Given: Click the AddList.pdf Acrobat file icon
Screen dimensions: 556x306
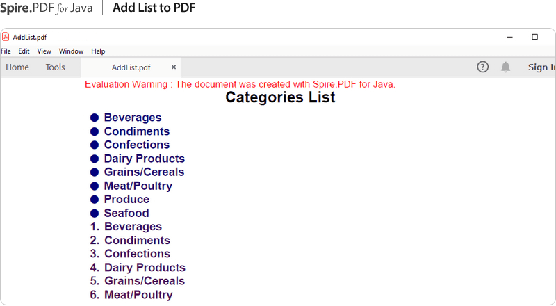Looking at the screenshot, I should (x=6, y=37).
